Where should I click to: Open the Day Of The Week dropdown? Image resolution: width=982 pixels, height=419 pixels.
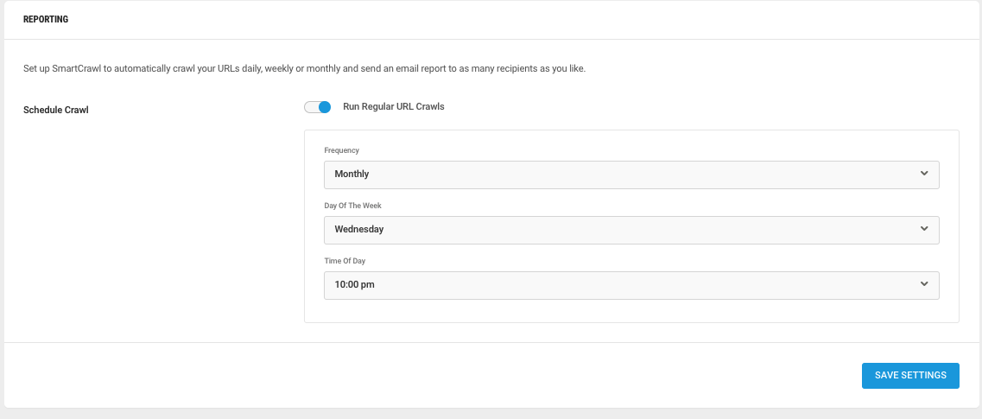pyautogui.click(x=631, y=230)
